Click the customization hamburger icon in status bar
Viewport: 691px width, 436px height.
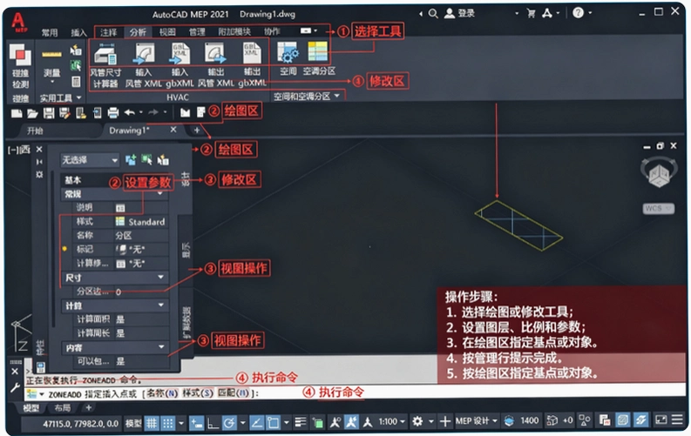coord(677,420)
